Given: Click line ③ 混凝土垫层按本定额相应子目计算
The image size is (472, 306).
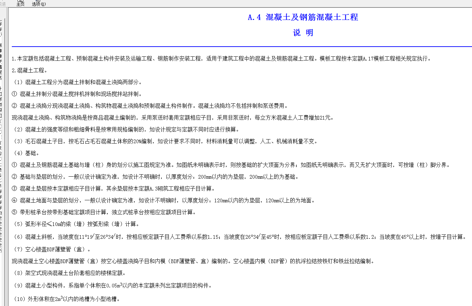Looking at the screenshot, I should 113,189.
